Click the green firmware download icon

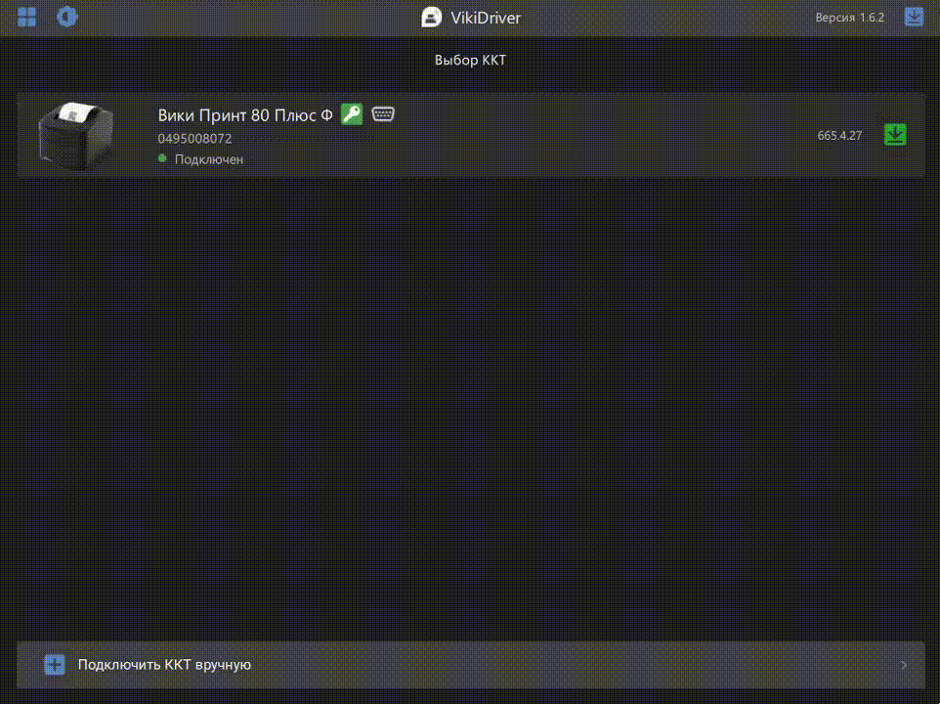895,135
